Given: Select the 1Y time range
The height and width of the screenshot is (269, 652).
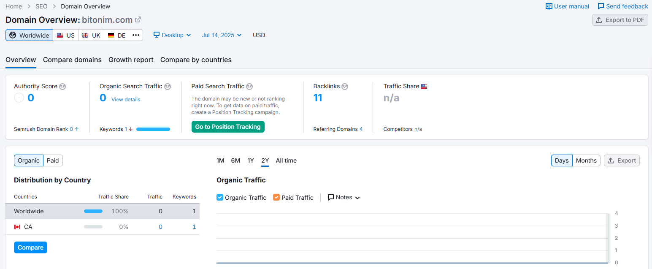Looking at the screenshot, I should click(251, 160).
